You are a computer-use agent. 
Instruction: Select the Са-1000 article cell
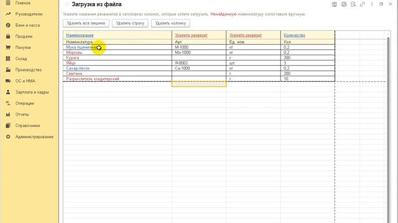point(199,68)
